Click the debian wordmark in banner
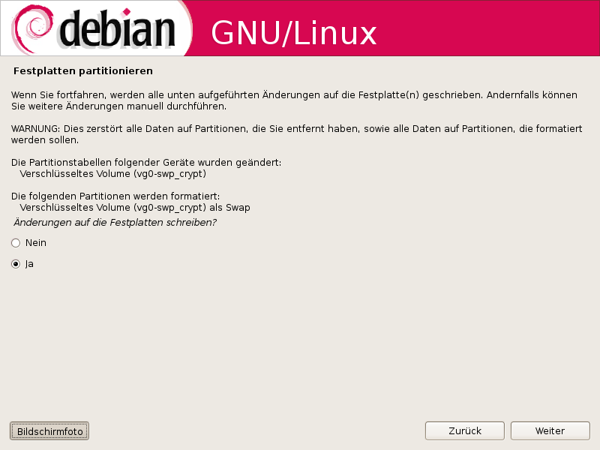 118,28
